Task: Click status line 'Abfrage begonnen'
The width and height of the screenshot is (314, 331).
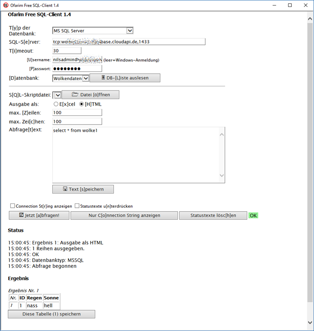Action: point(42,266)
